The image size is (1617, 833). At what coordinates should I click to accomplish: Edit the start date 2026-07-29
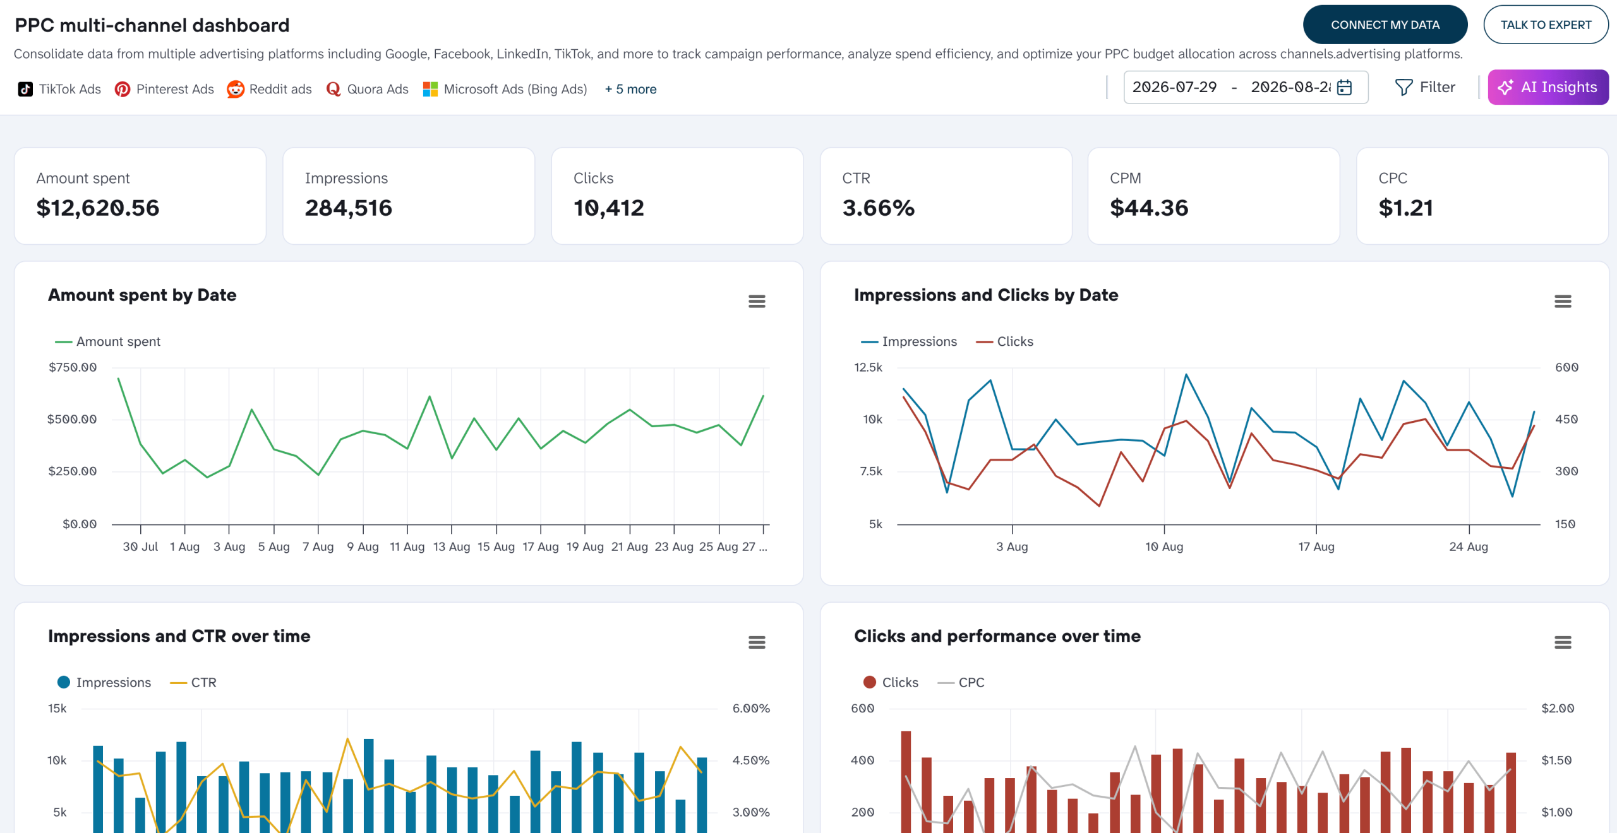[x=1174, y=87]
